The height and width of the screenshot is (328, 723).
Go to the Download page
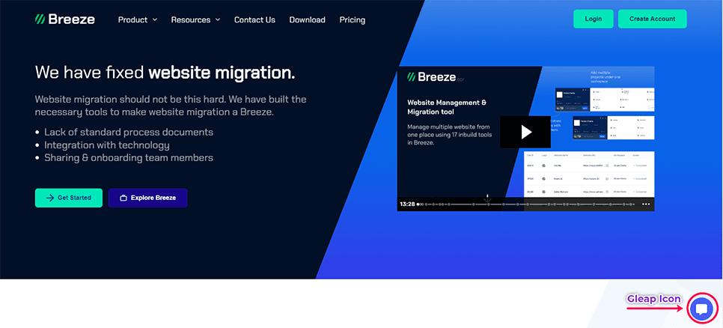[307, 19]
